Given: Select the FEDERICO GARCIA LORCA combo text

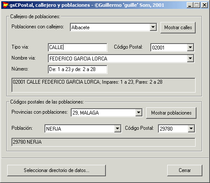Looking at the screenshot, I should pyautogui.click(x=78, y=59).
